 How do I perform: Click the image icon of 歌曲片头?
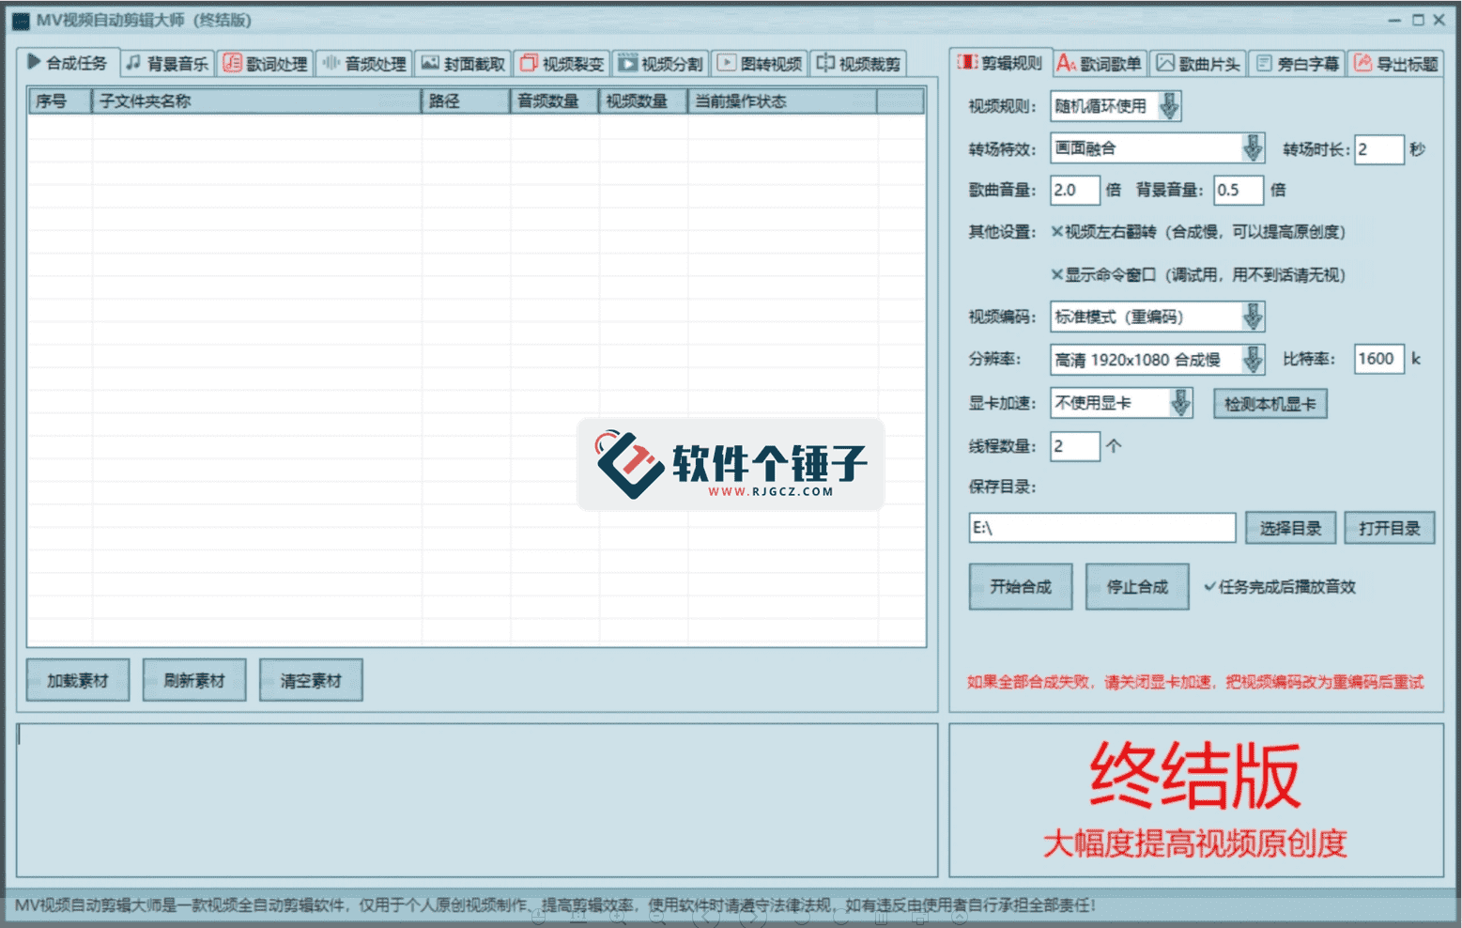pos(1165,63)
